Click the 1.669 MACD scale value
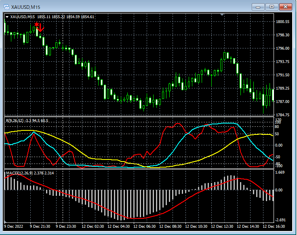 tap(281, 172)
